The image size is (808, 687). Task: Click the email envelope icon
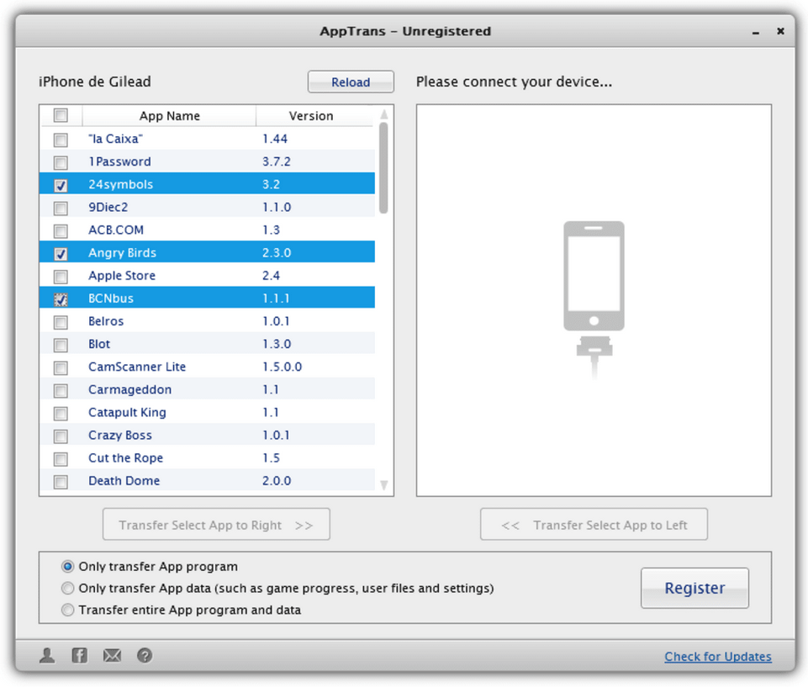point(112,656)
